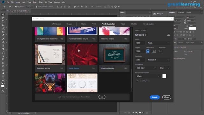
Task: Select the Sketchbook Mockup thumbnail
Action: pos(50,55)
